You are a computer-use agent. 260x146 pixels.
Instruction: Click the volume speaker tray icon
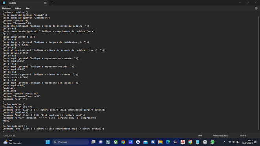[234, 142]
